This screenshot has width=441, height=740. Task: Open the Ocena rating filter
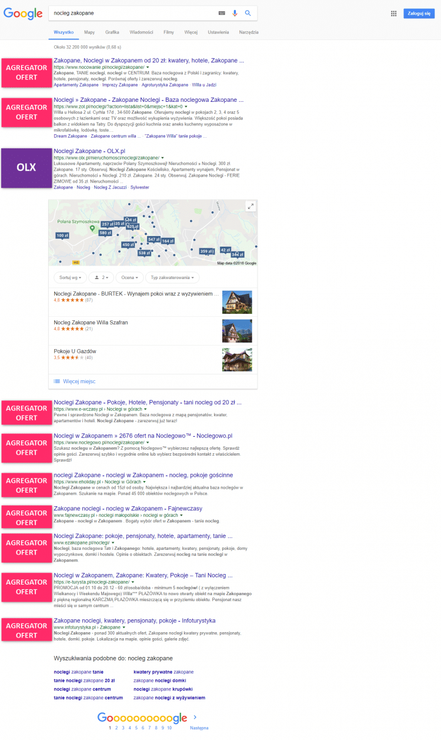[130, 277]
